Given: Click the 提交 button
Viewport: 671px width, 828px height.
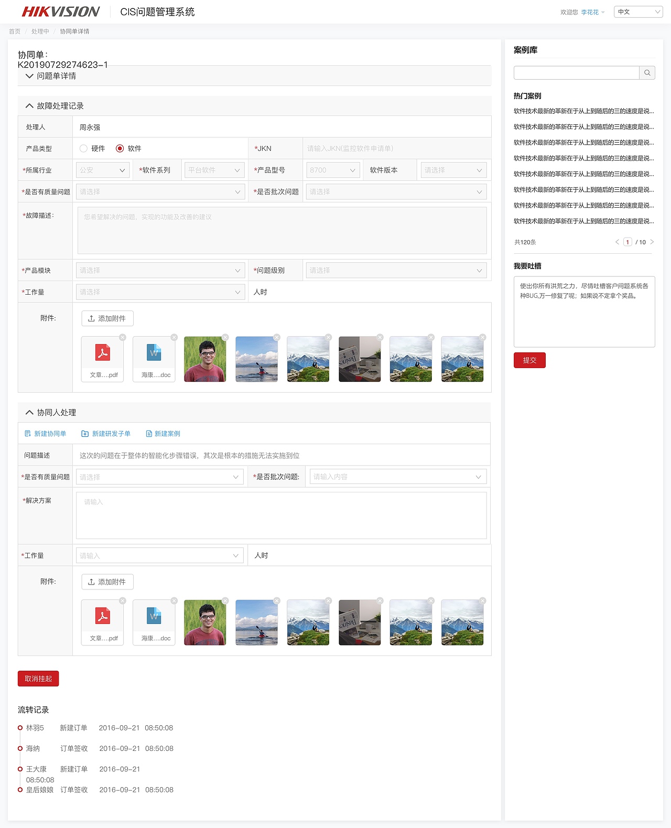Looking at the screenshot, I should [x=529, y=360].
